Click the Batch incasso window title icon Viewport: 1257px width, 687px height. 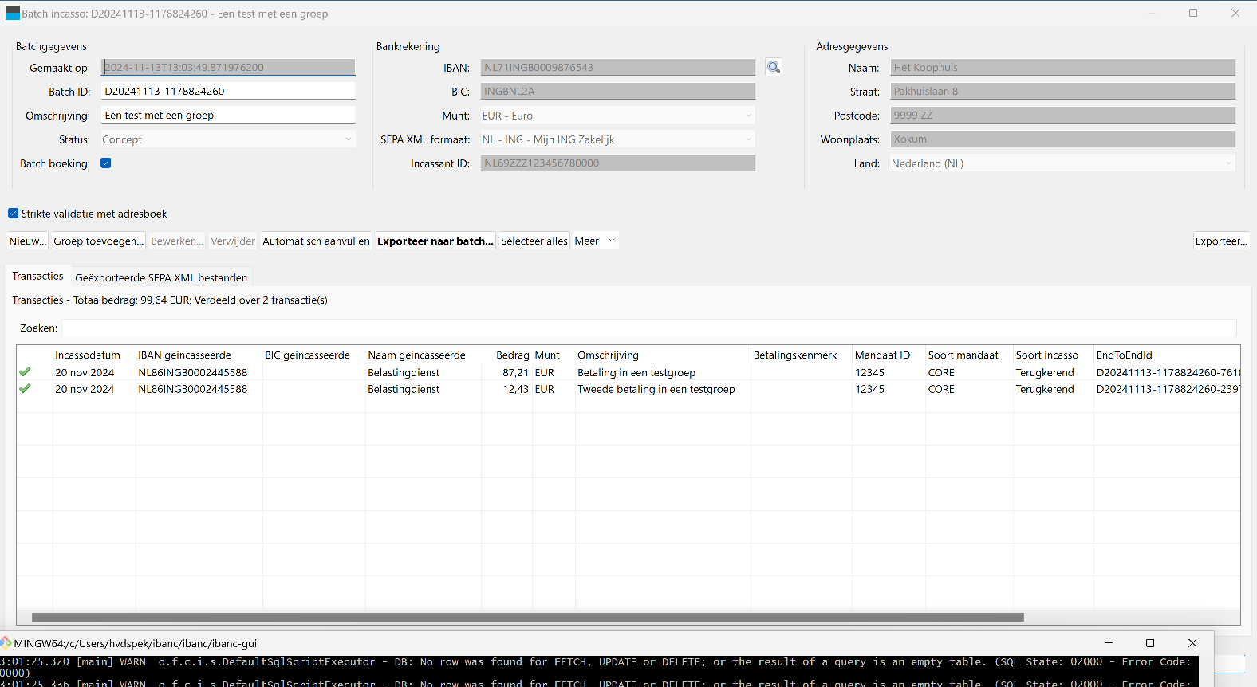pos(12,13)
